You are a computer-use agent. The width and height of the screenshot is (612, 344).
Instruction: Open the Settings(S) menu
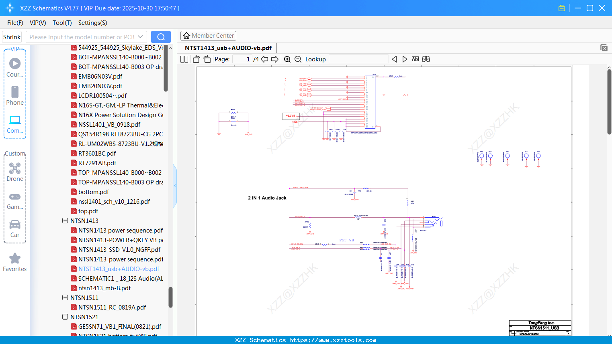[x=92, y=23]
